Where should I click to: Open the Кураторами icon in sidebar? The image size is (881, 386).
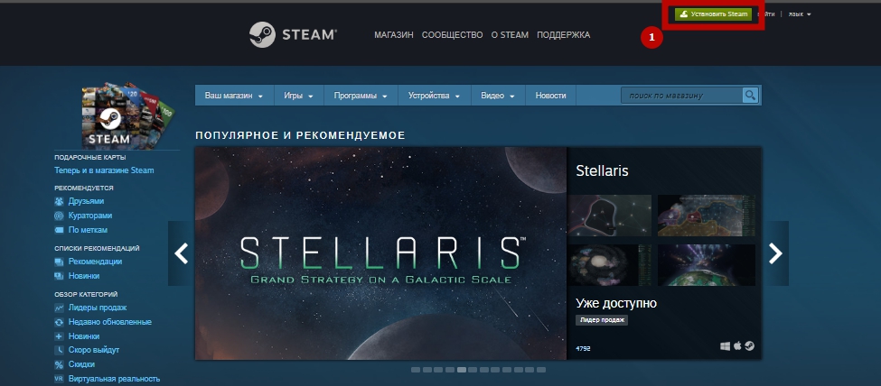click(x=59, y=216)
